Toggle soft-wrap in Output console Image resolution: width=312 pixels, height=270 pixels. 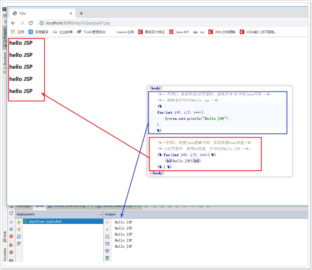click(107, 236)
